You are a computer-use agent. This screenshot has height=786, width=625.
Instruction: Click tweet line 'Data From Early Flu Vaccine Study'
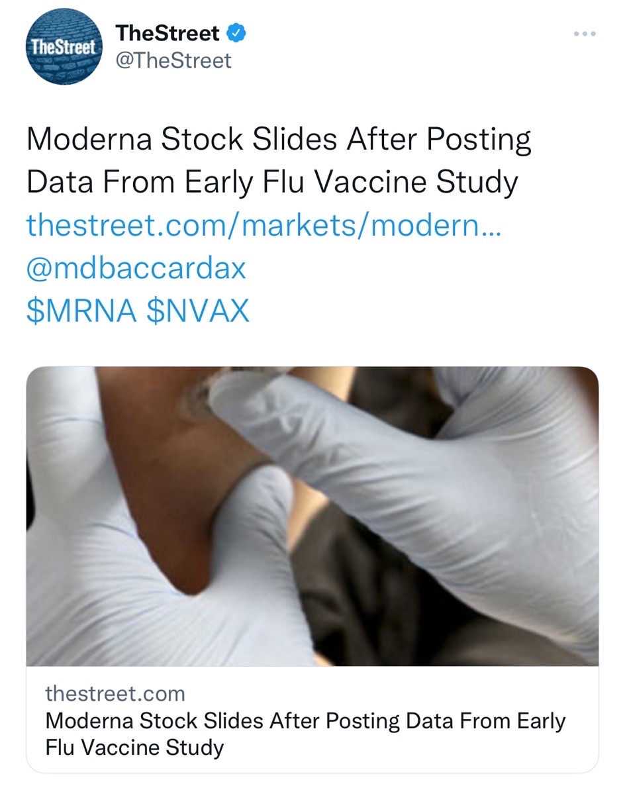click(272, 181)
